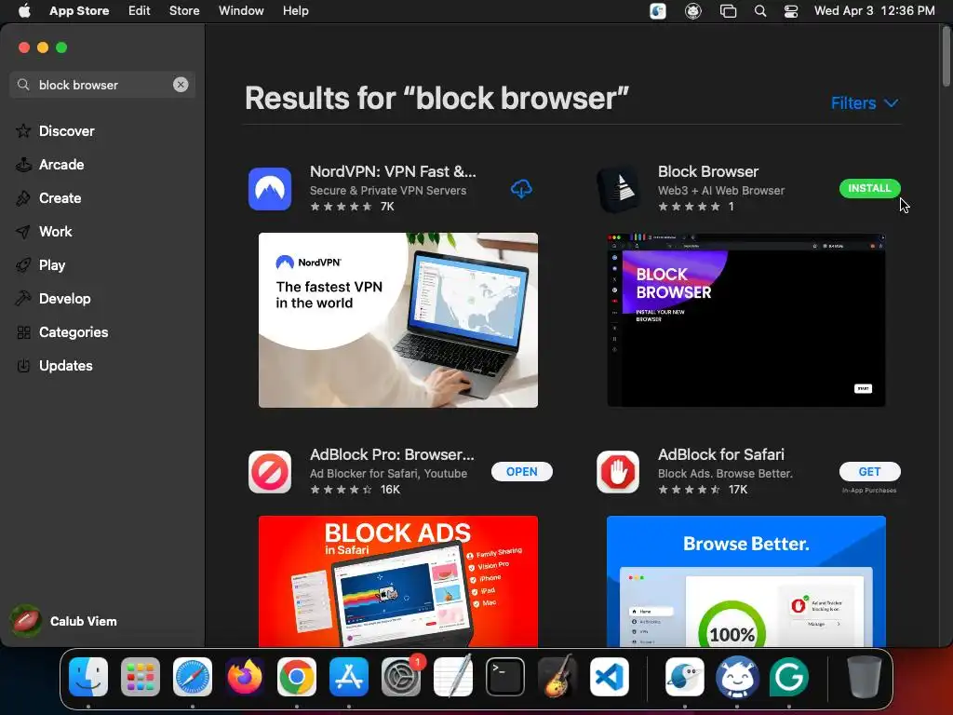Open the BLOCK ADS in Safari screenshot
953x715 pixels.
(x=398, y=581)
